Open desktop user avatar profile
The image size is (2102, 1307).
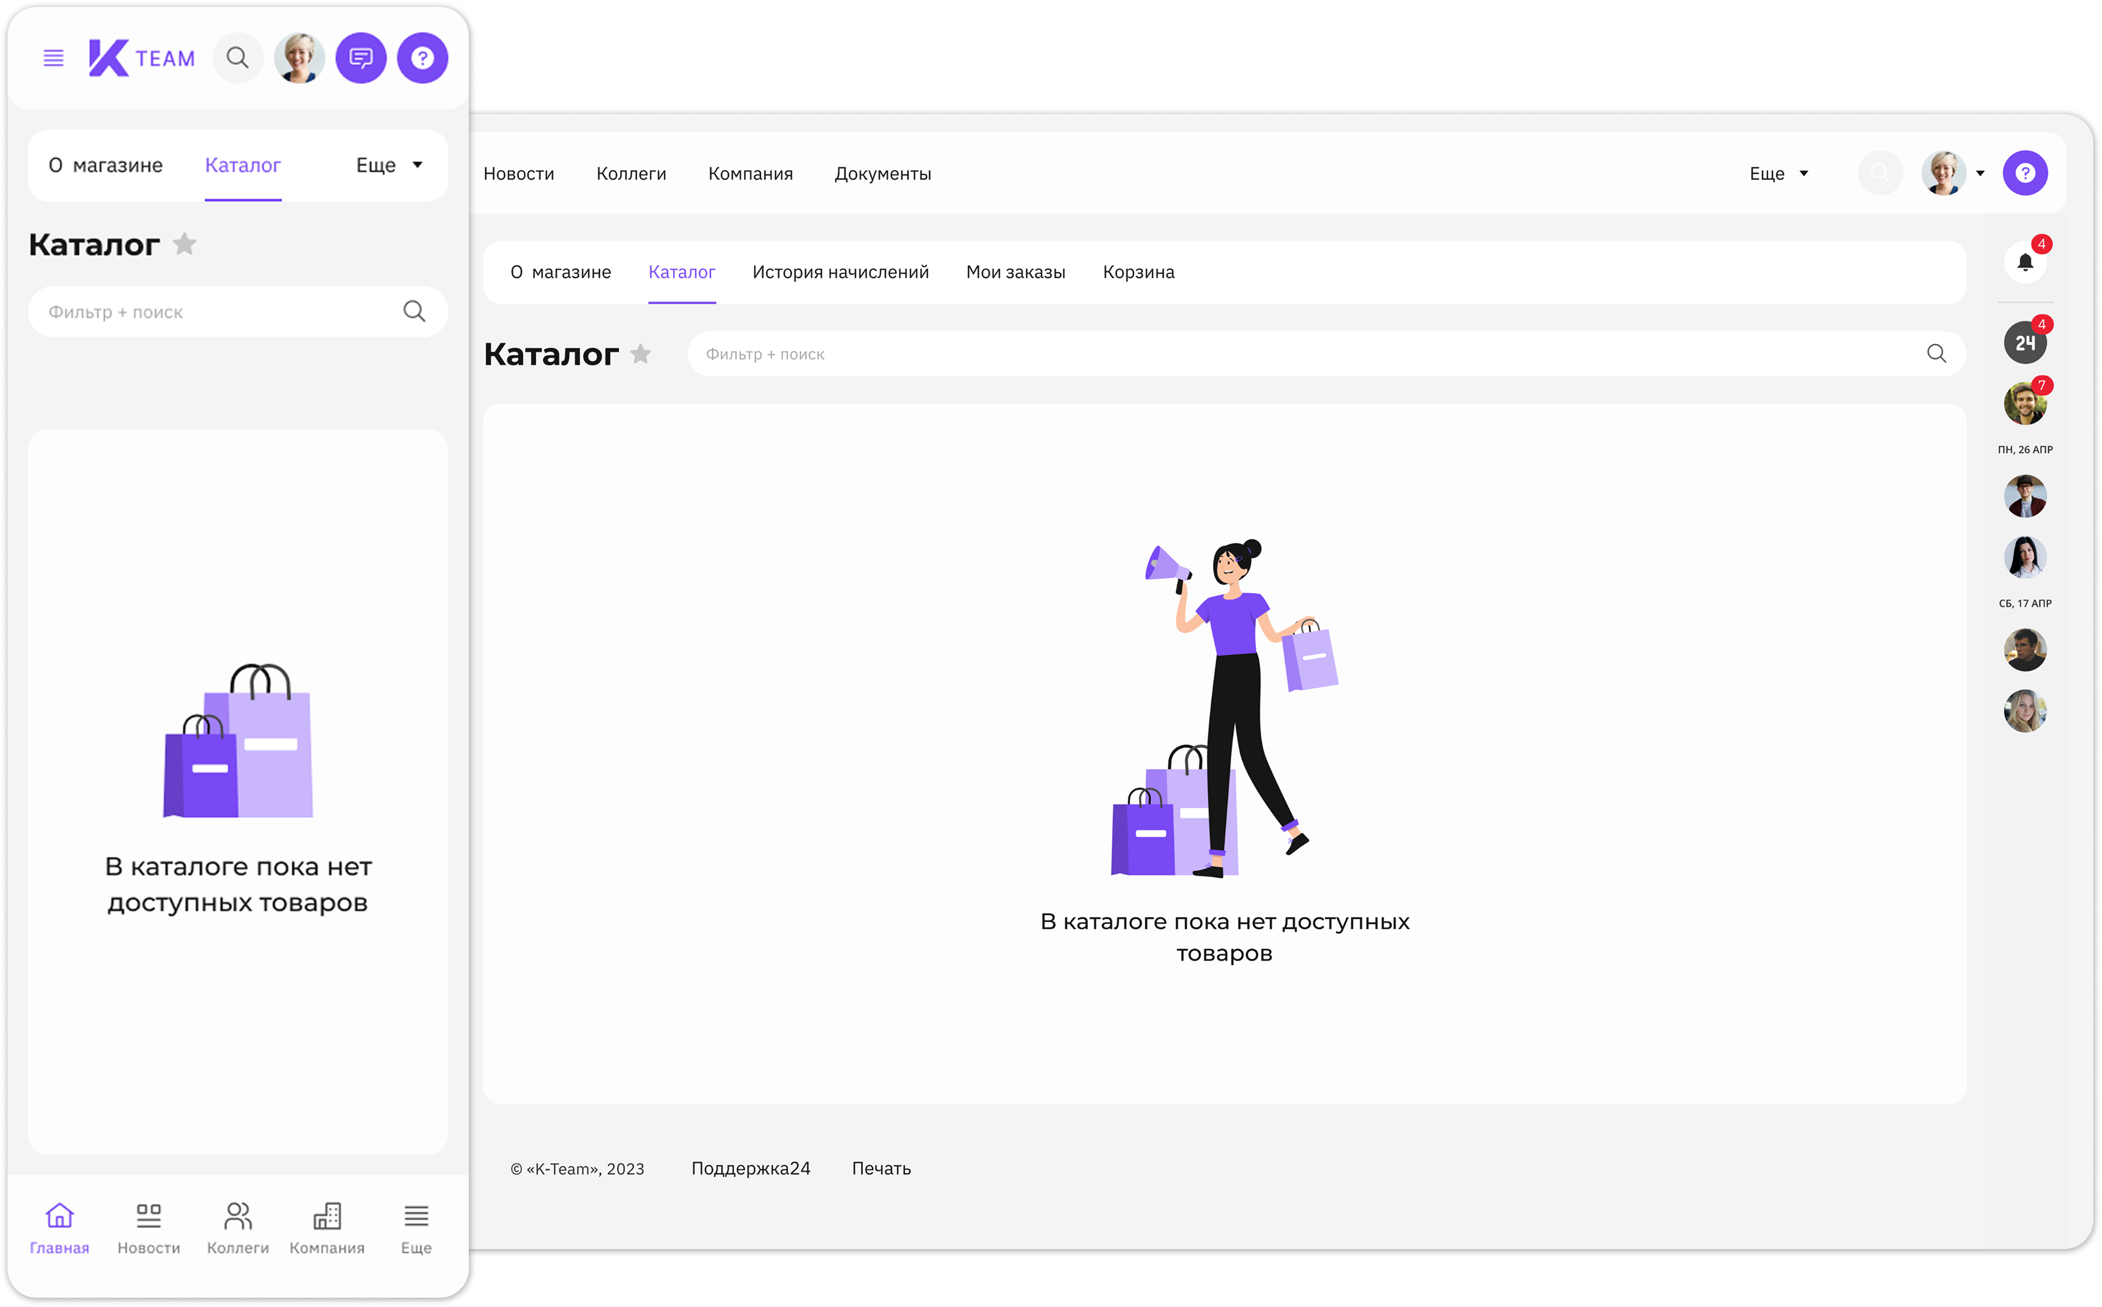pos(1943,173)
